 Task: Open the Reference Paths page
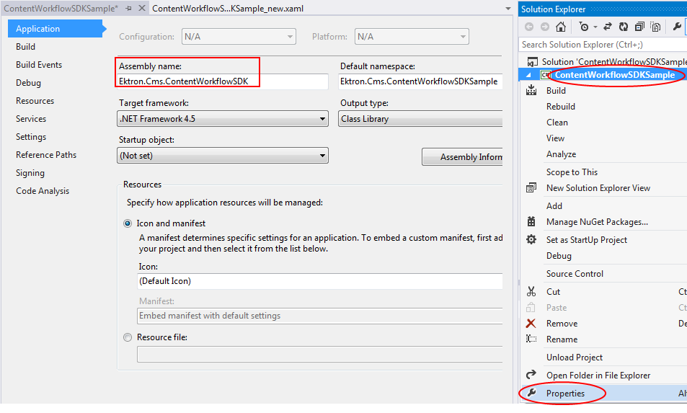click(x=46, y=154)
